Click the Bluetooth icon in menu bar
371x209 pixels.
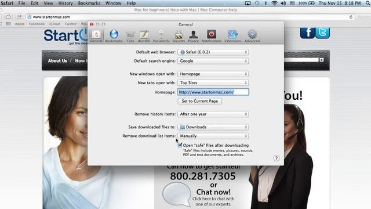click(265, 3)
